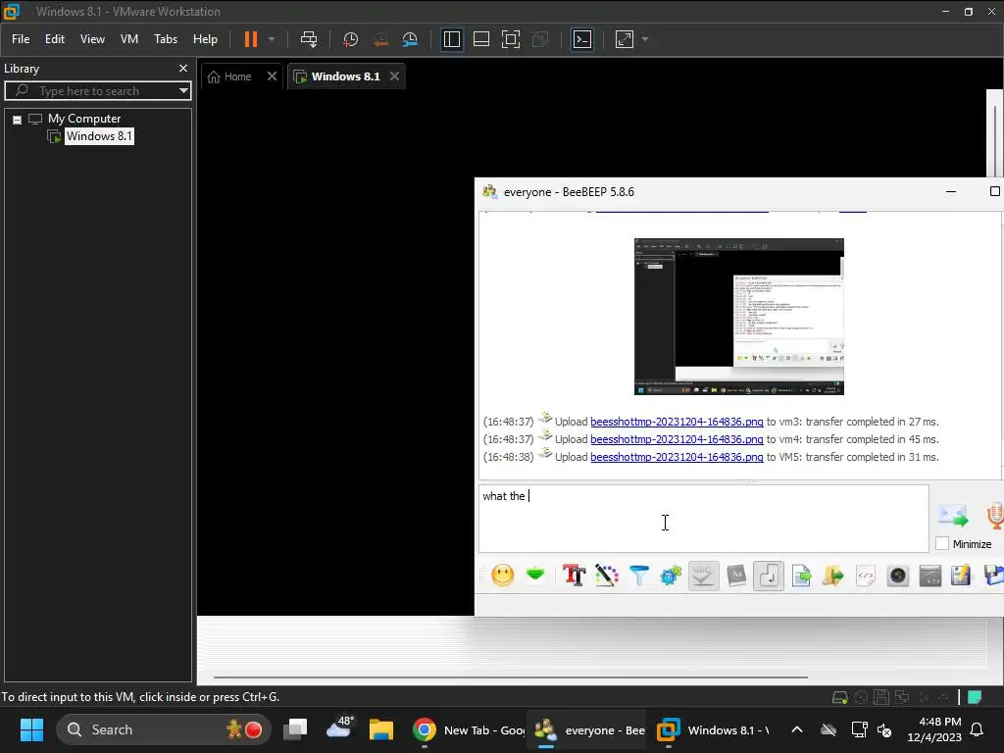This screenshot has height=753, width=1004.
Task: Collapse the My Computer tree node
Action: [x=18, y=119]
